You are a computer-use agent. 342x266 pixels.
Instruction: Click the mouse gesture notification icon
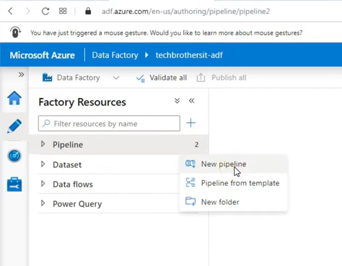[x=15, y=32]
